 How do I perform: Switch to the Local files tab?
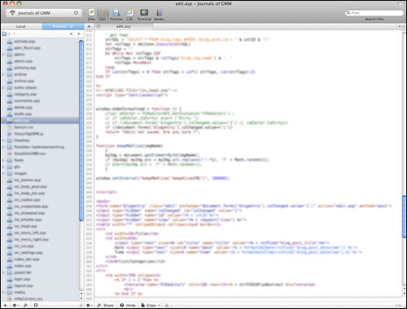click(x=21, y=26)
